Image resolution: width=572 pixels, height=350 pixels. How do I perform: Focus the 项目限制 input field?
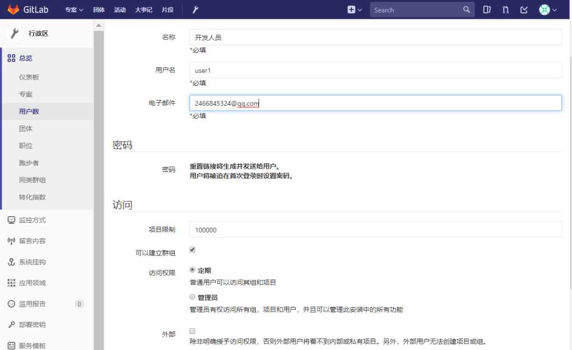coord(375,230)
